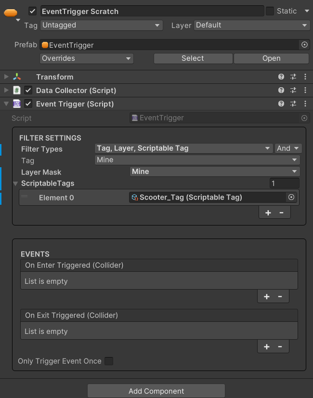
Task: Click the Filter Types label
Action: tap(42, 149)
